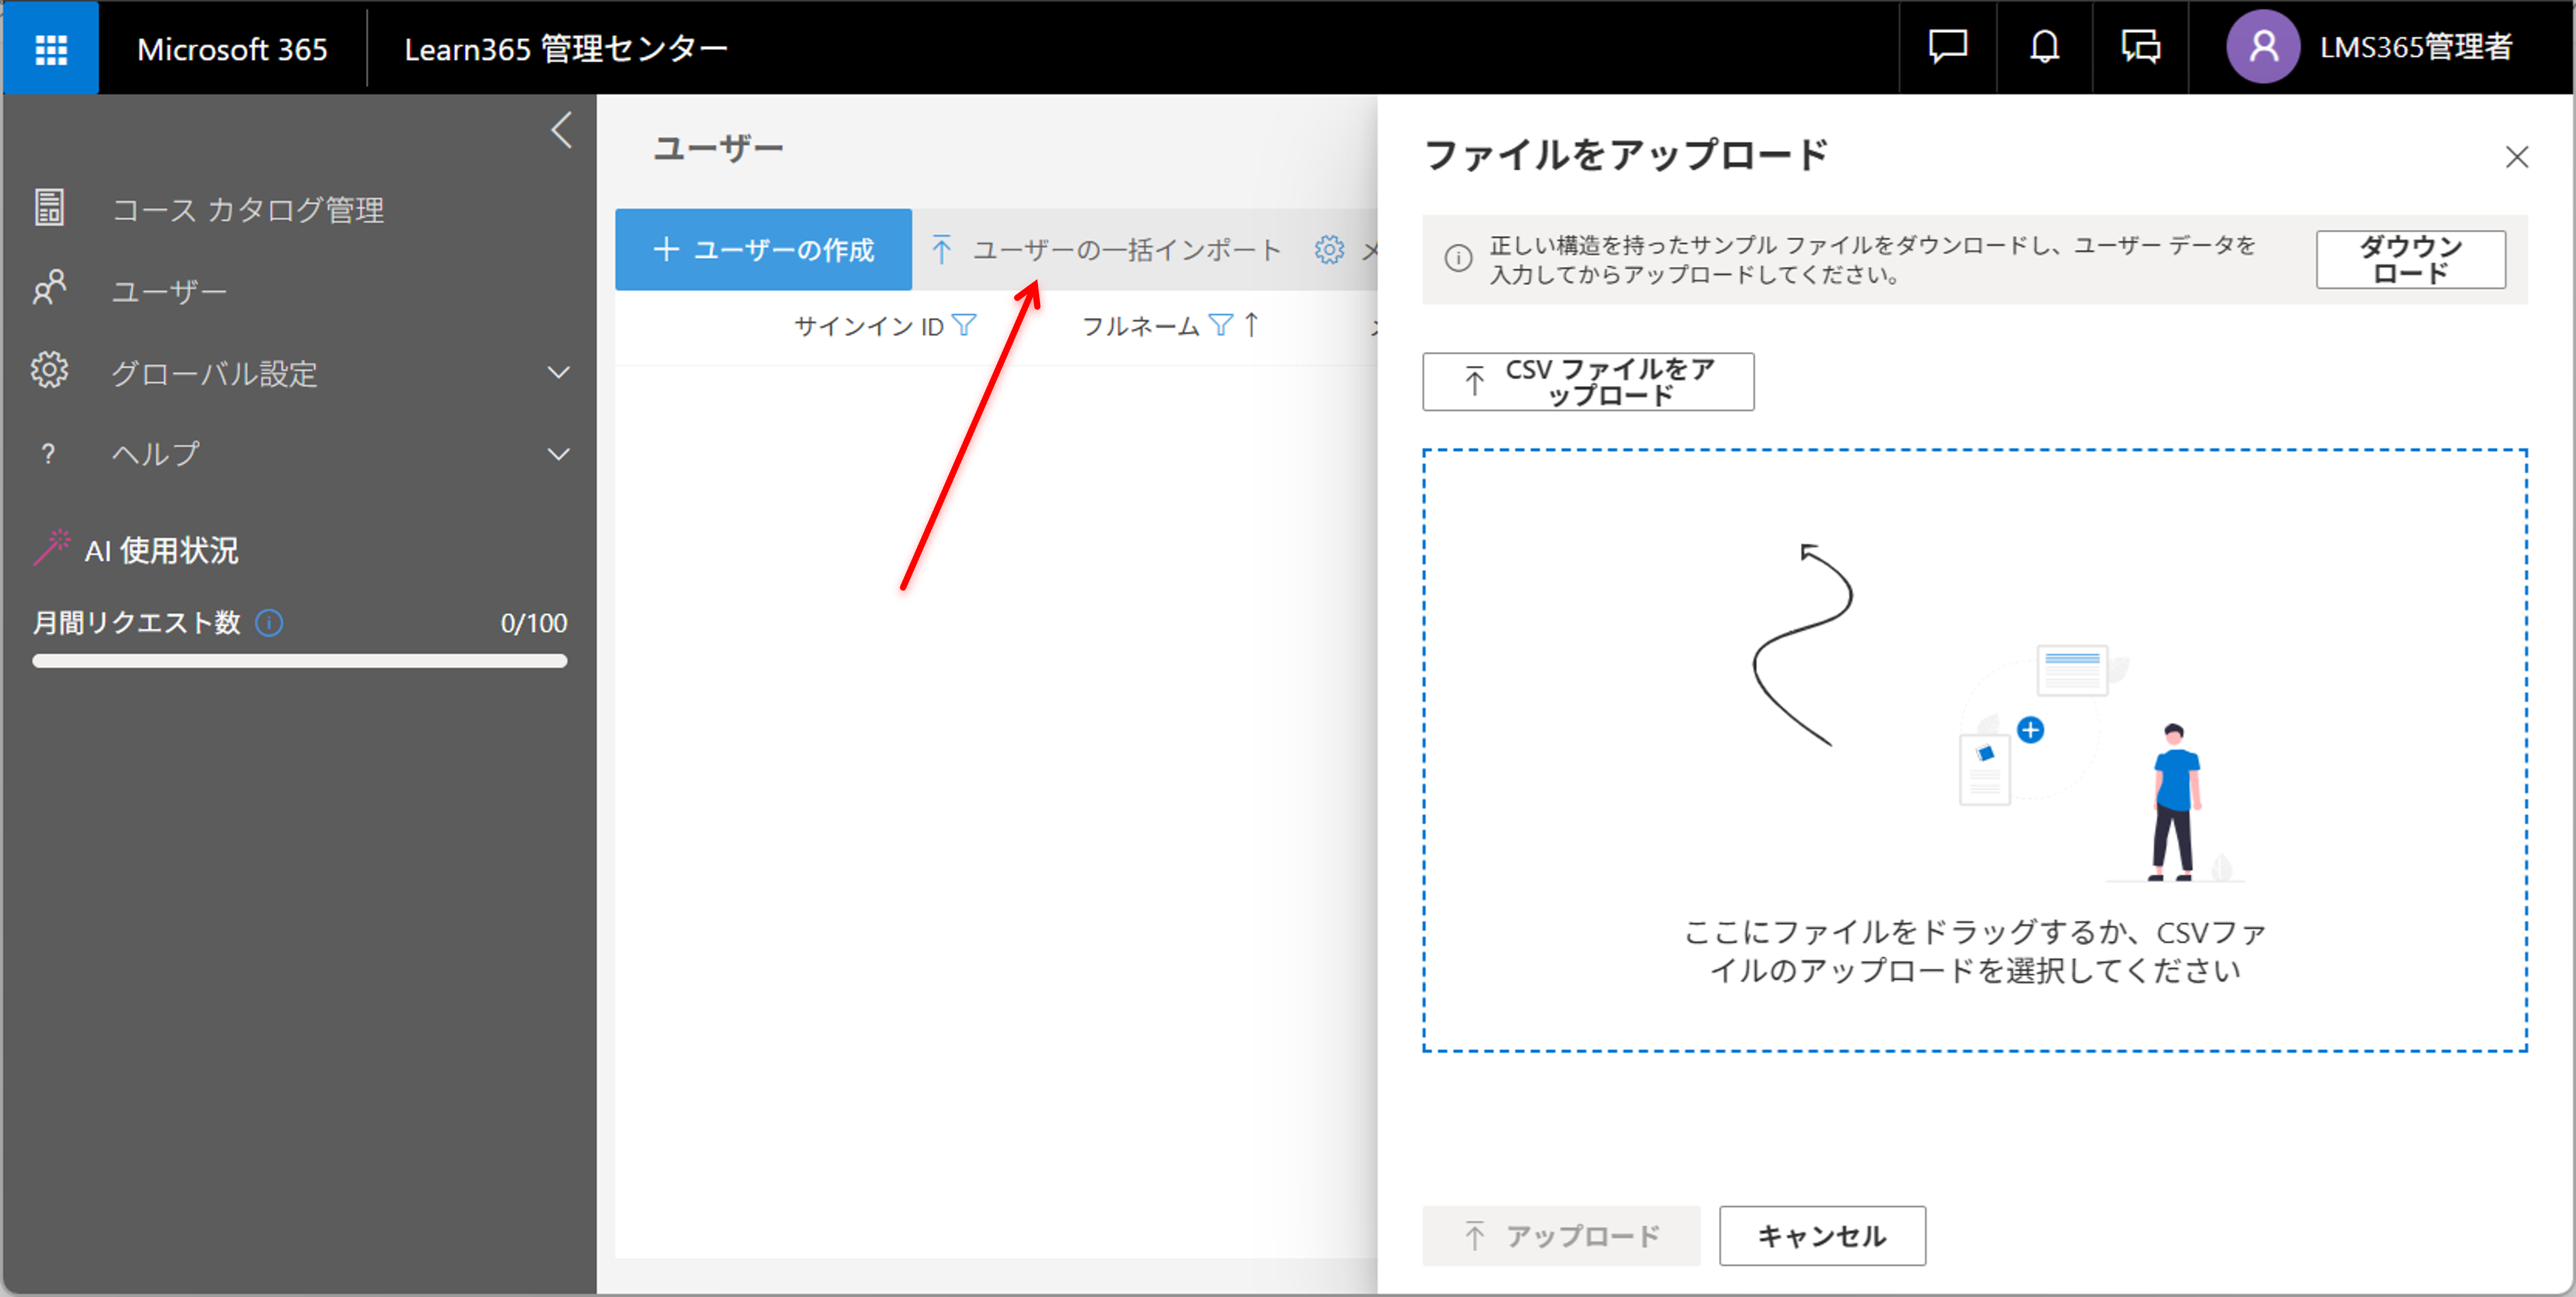This screenshot has height=1297, width=2576.
Task: Click the ユーザー people icon in sidebar
Action: click(49, 289)
